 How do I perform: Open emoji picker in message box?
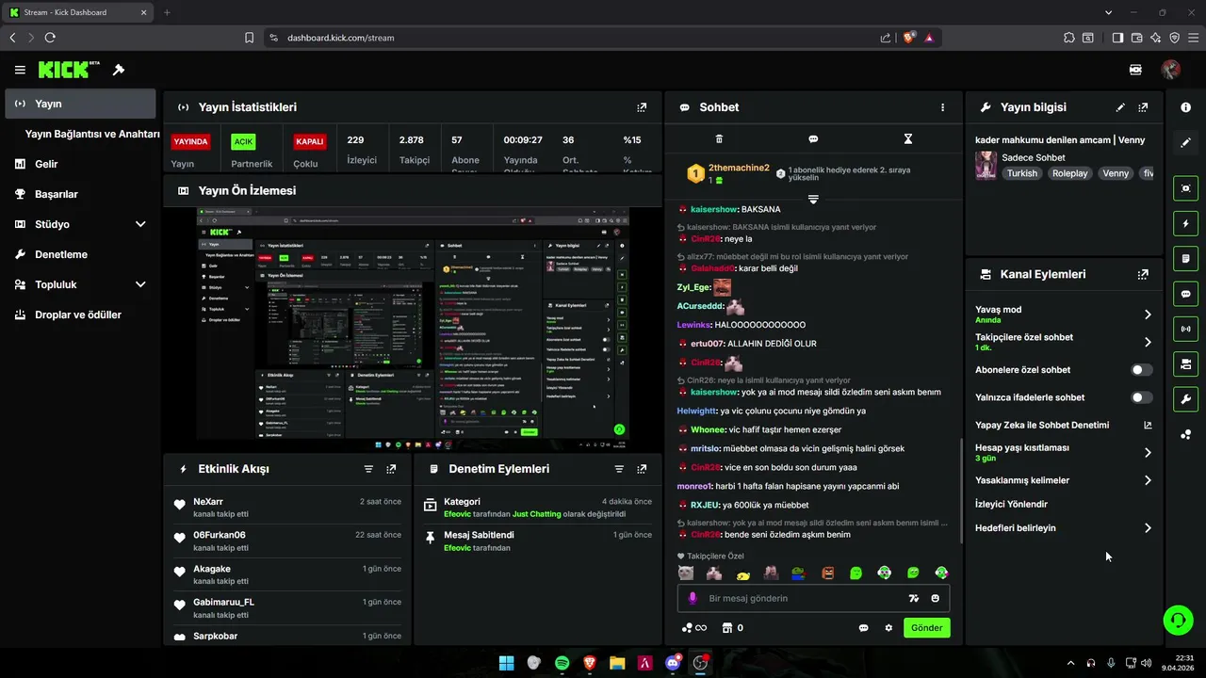point(936,598)
